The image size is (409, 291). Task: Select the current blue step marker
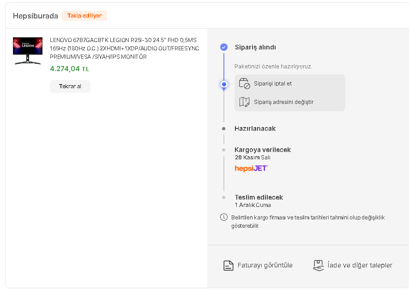(x=224, y=85)
